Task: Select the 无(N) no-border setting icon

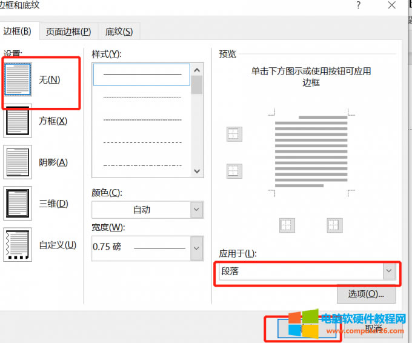Action: [x=18, y=79]
